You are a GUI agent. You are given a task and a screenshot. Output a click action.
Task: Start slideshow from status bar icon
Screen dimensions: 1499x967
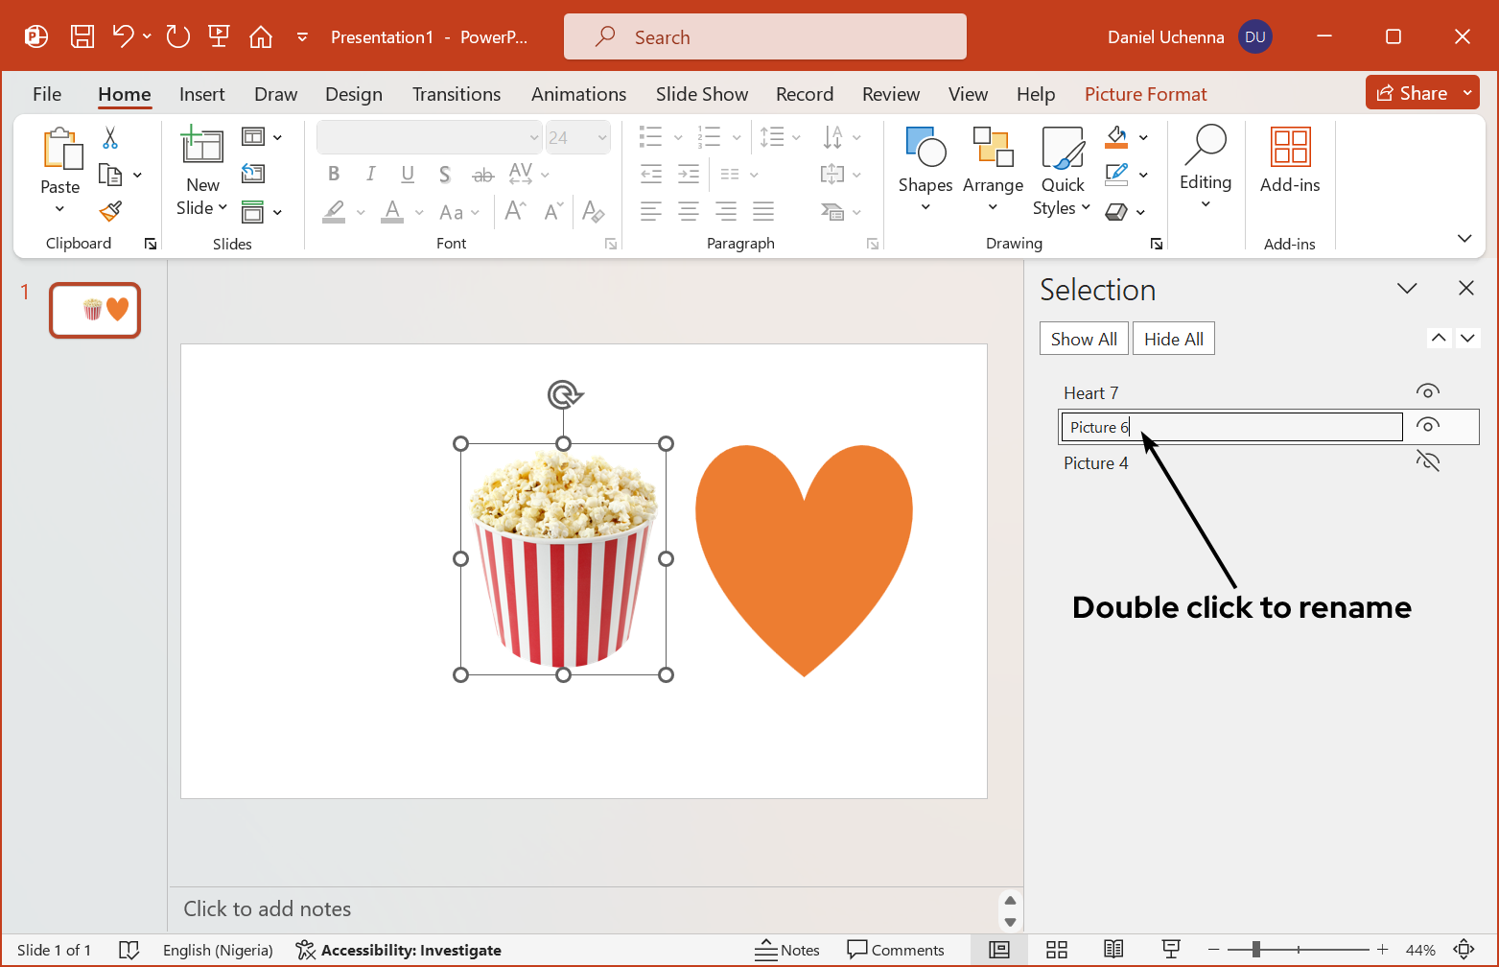[x=1171, y=950]
